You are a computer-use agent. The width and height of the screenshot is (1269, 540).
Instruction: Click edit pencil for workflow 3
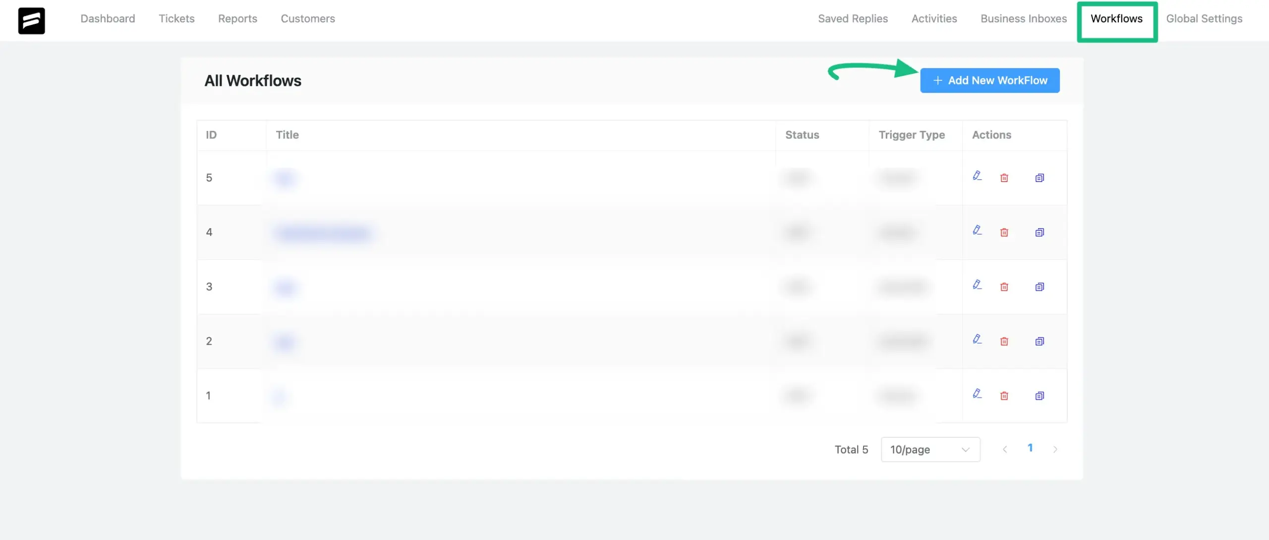pyautogui.click(x=977, y=285)
